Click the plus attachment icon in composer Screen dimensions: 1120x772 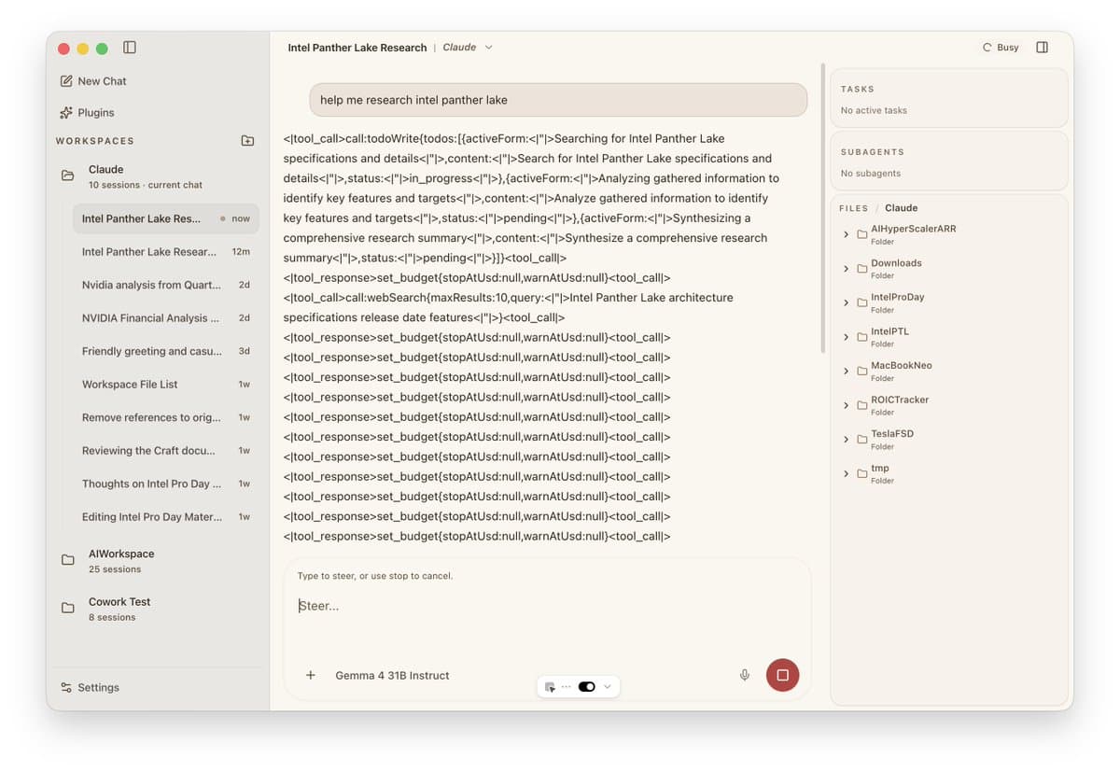tap(310, 674)
